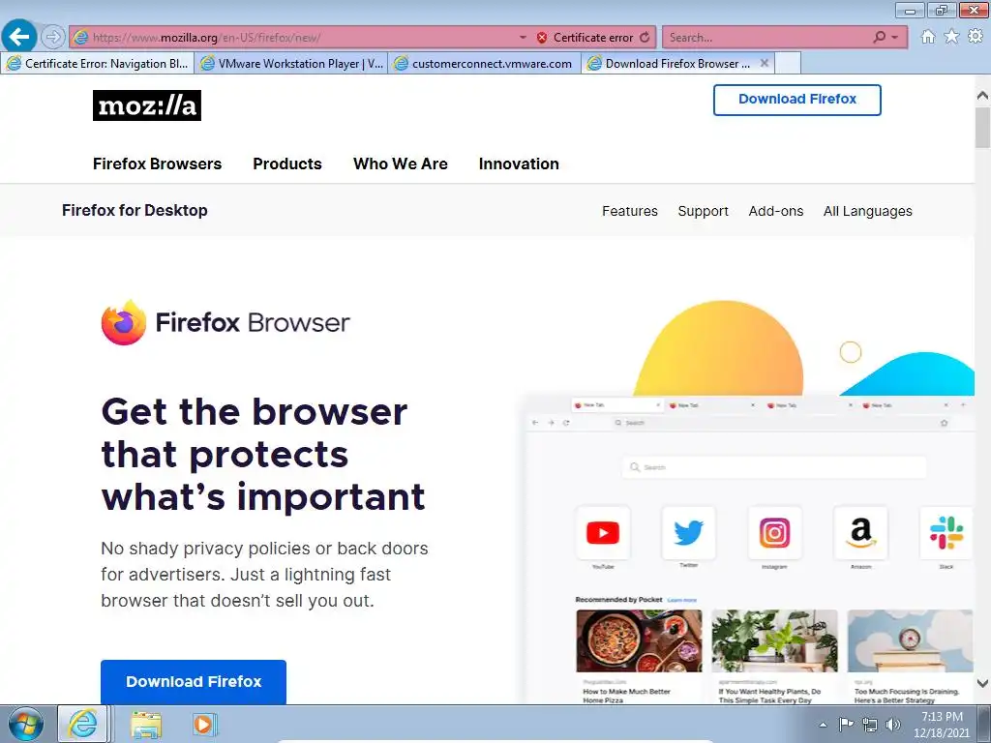Click the Features link

[x=629, y=211]
